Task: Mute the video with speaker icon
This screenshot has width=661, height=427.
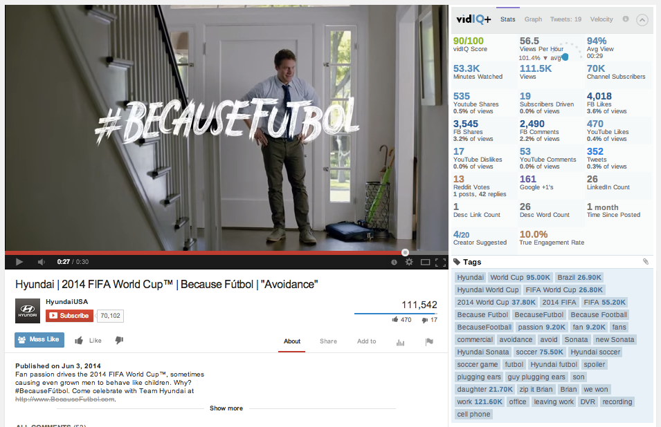Action: pos(42,262)
